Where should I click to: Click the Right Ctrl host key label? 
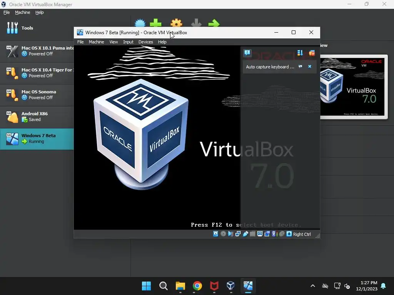coord(302,234)
